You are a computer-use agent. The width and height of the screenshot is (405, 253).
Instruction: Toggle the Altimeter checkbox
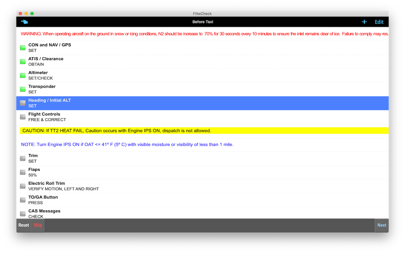23,75
